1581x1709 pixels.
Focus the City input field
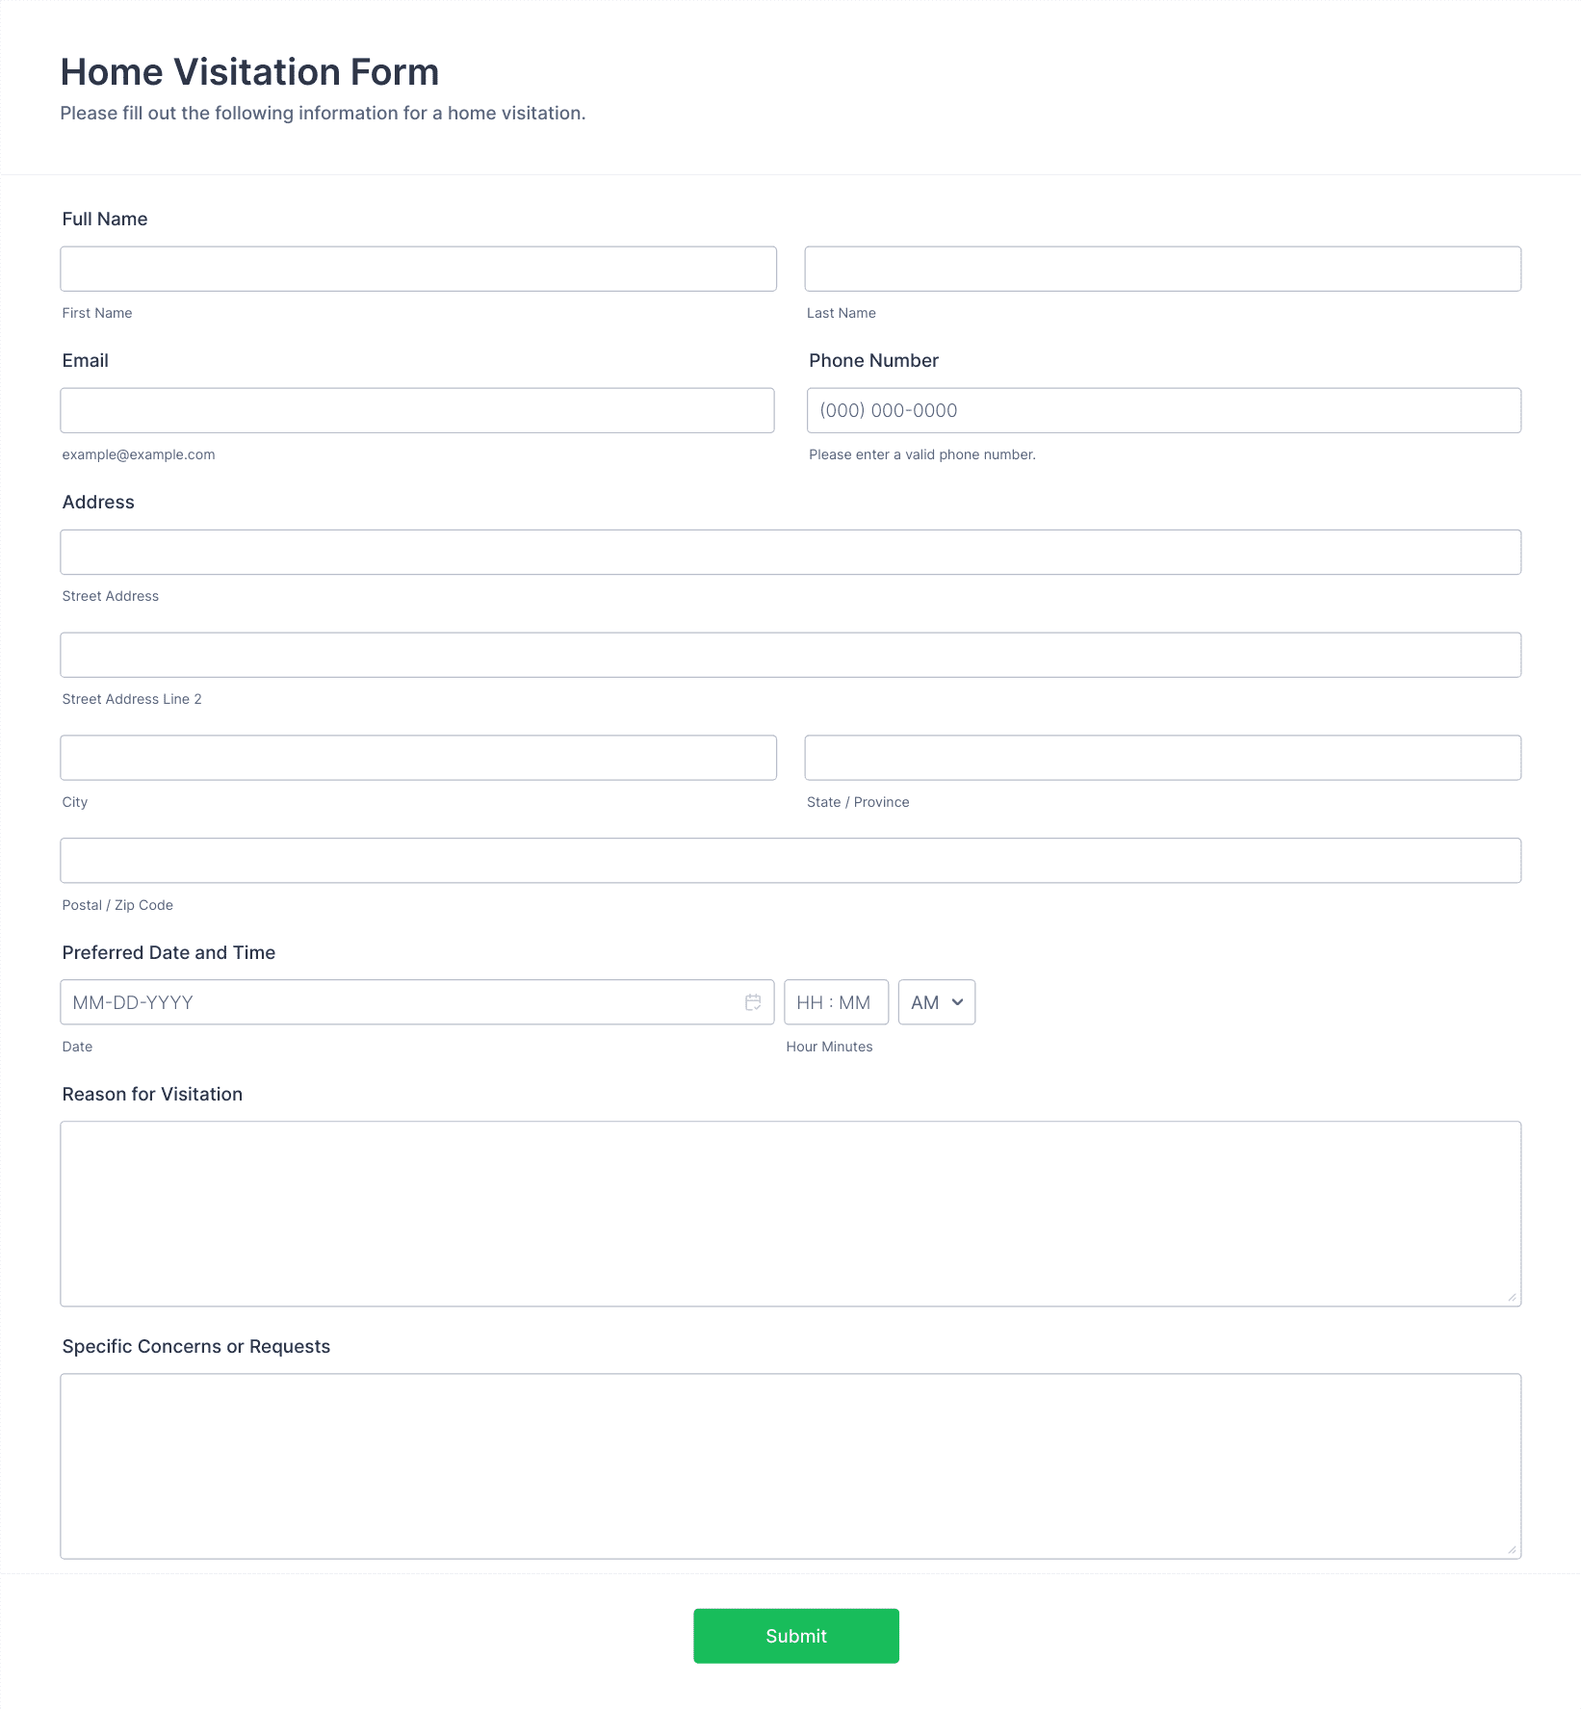tap(419, 758)
